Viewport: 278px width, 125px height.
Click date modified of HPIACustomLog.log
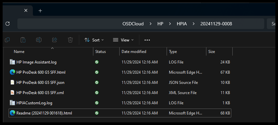140,103
